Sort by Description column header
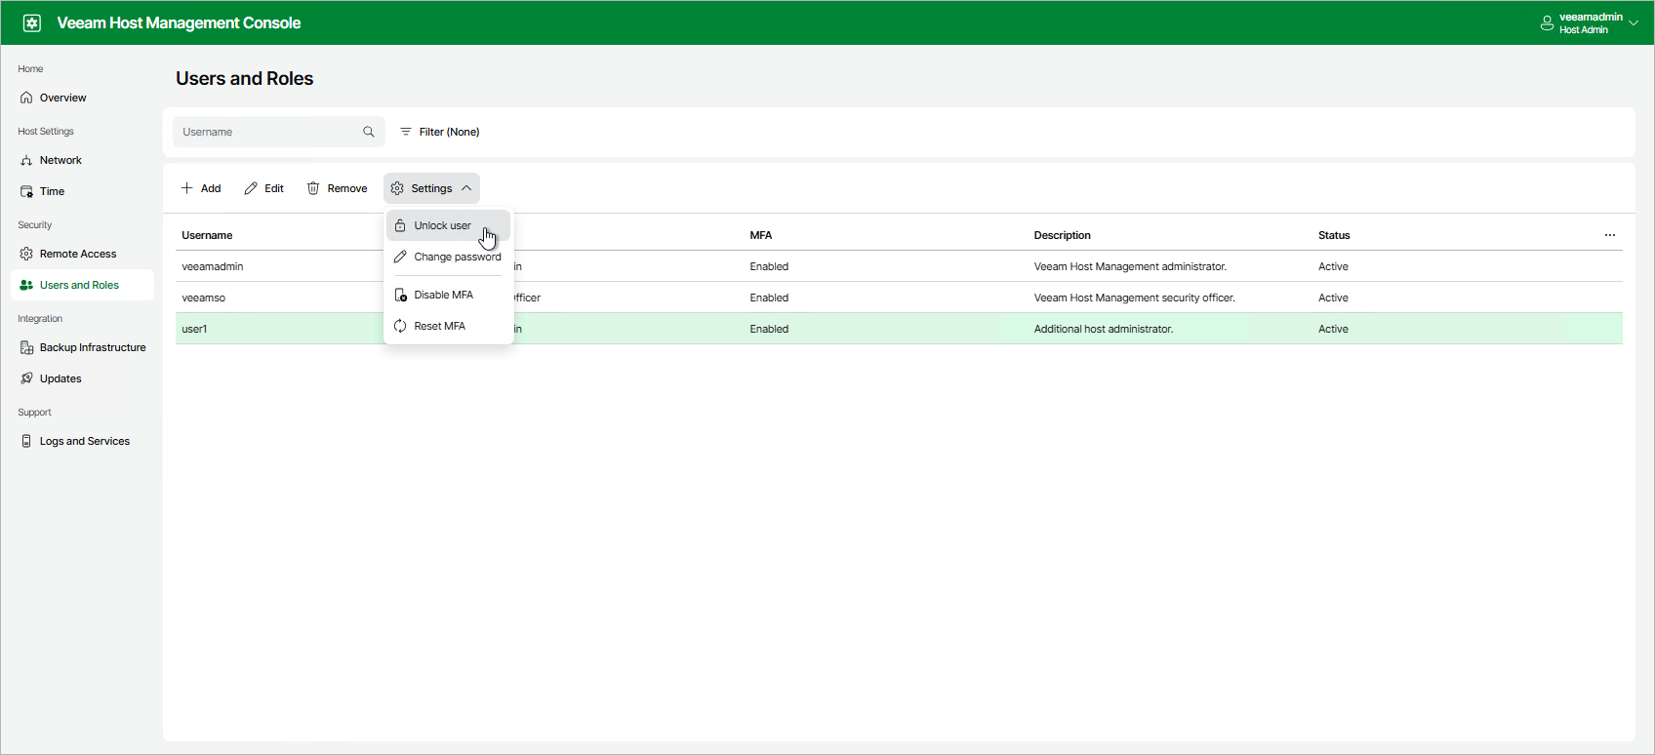 (x=1063, y=235)
